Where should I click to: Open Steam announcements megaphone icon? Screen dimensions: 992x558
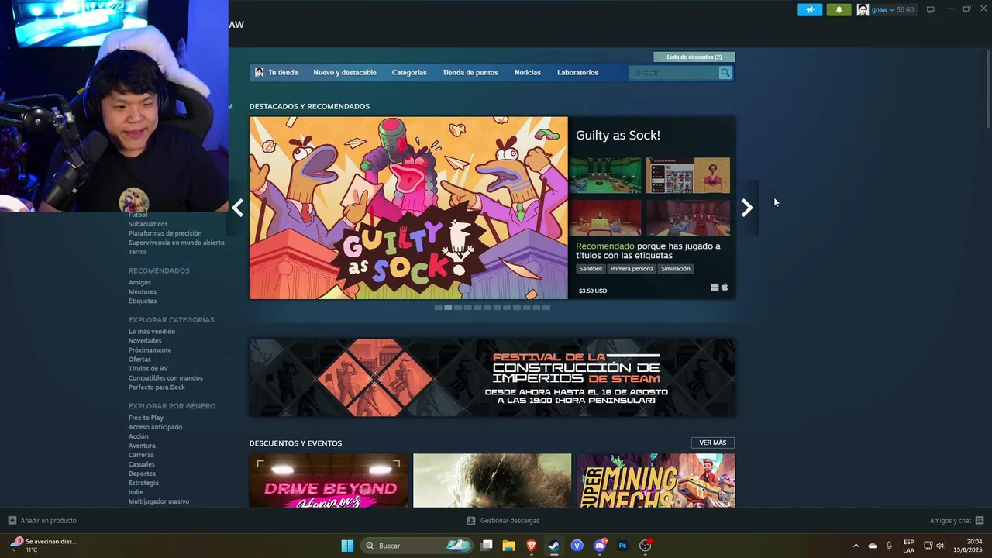(x=810, y=10)
